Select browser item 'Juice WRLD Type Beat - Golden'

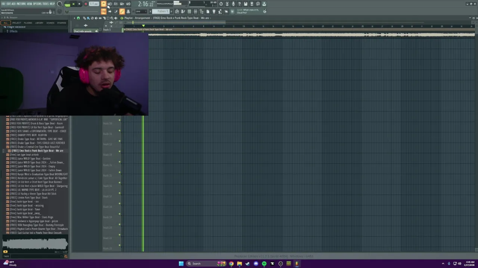click(x=30, y=159)
